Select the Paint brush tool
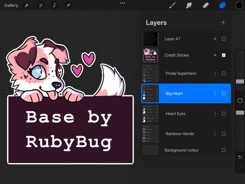245x184 pixels. 172,6
